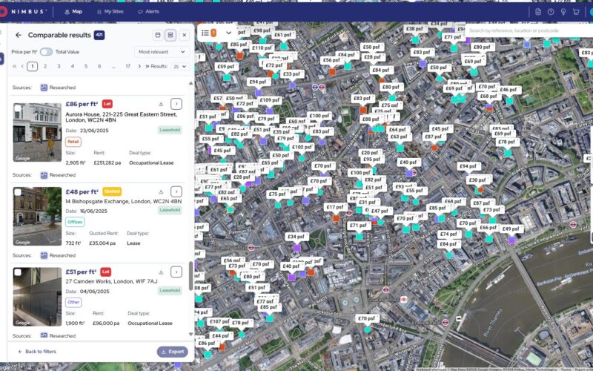The height and width of the screenshot is (371, 593).
Task: Click the map layers list icon
Action: (x=205, y=33)
